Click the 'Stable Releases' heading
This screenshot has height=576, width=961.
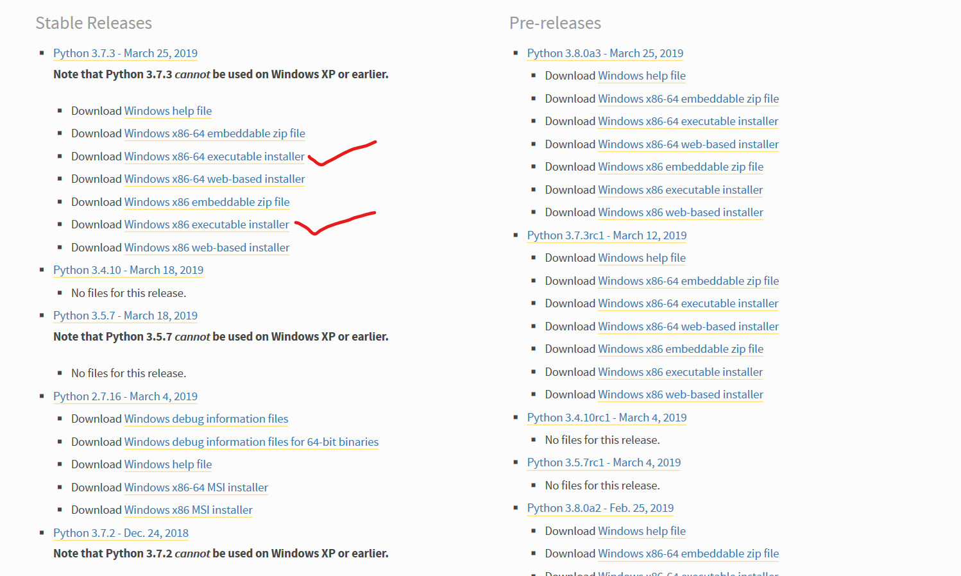point(94,23)
